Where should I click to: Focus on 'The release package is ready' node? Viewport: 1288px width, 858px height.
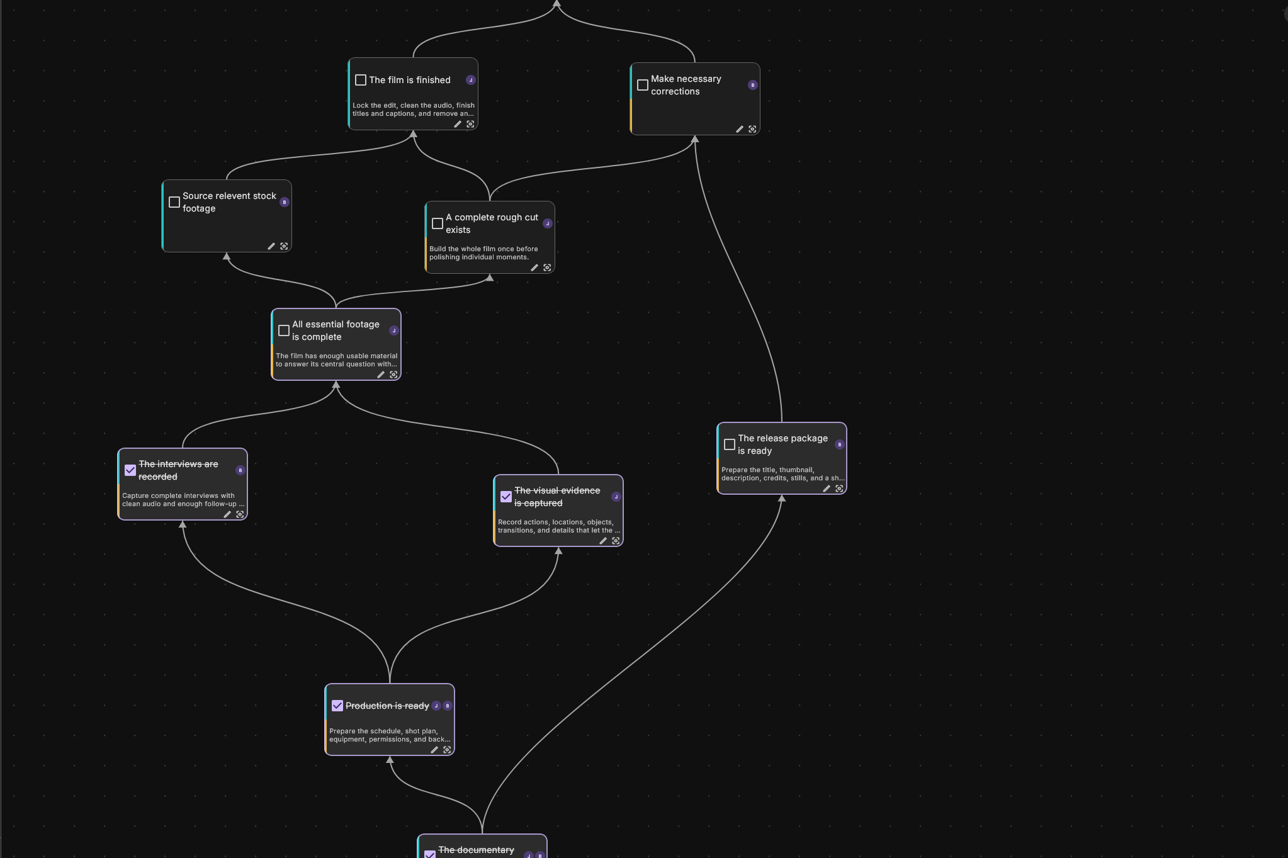(839, 488)
